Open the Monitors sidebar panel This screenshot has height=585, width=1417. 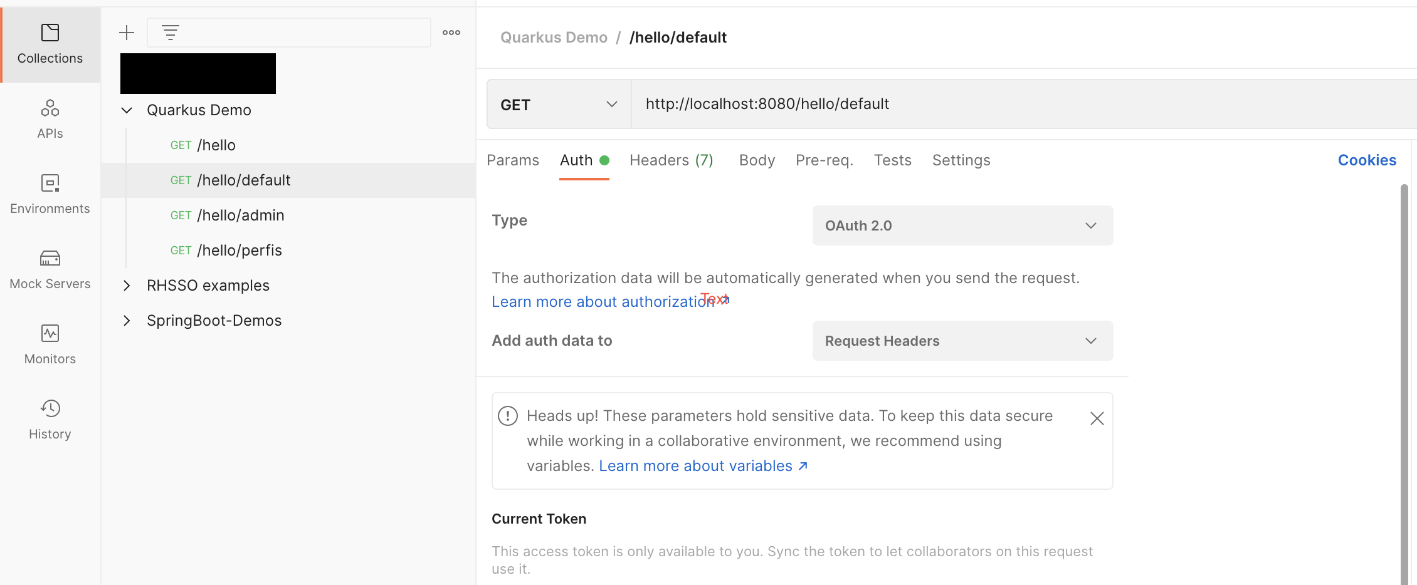click(x=50, y=345)
